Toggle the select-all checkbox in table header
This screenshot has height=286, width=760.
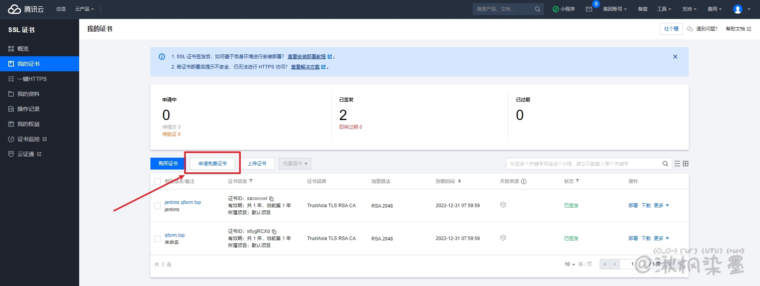pos(158,181)
